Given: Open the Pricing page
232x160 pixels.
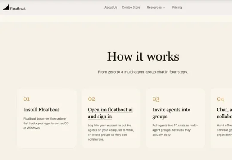Looking at the screenshot, I should (x=177, y=7).
